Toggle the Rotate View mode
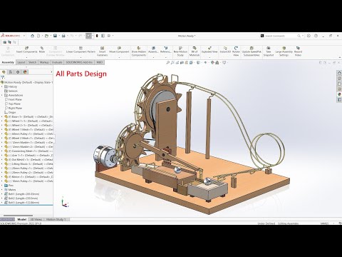 [236, 51]
